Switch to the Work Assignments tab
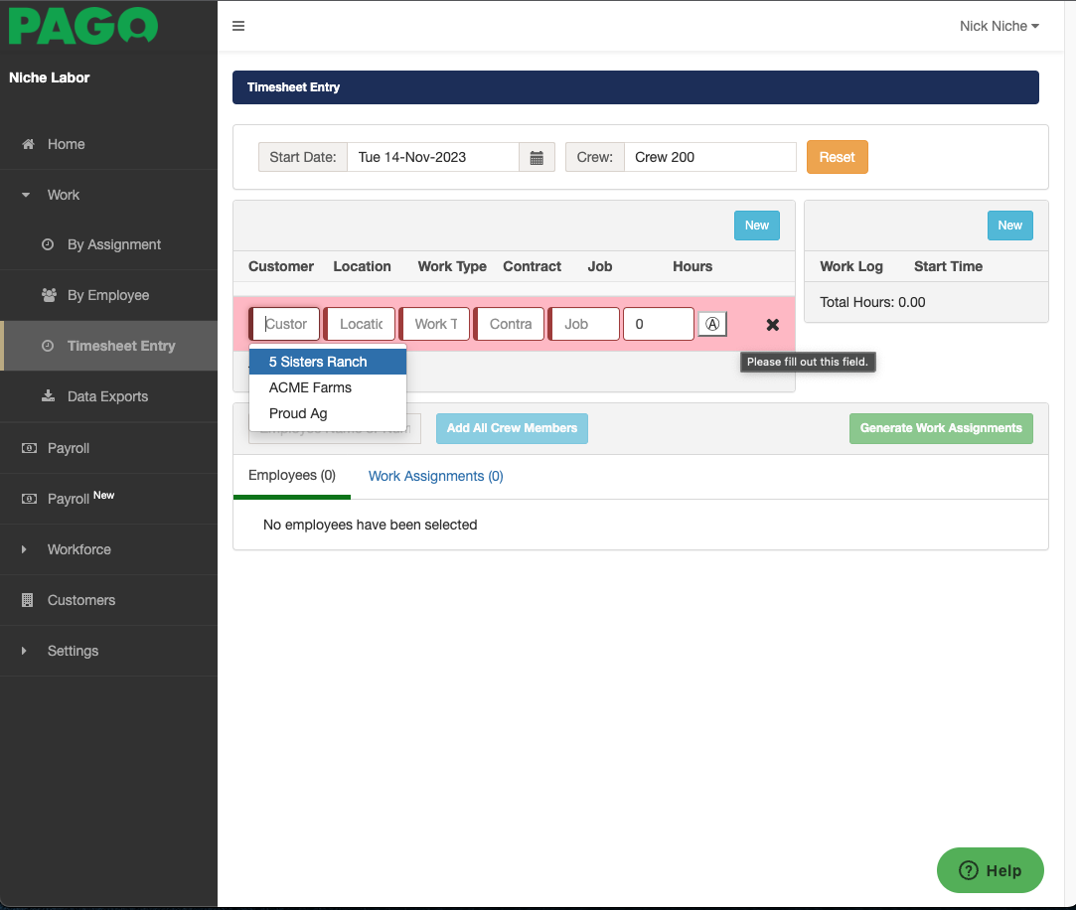This screenshot has width=1076, height=910. pyautogui.click(x=435, y=476)
